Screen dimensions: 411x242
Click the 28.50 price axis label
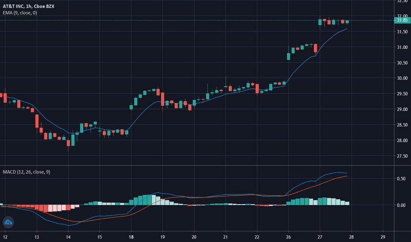coord(402,125)
